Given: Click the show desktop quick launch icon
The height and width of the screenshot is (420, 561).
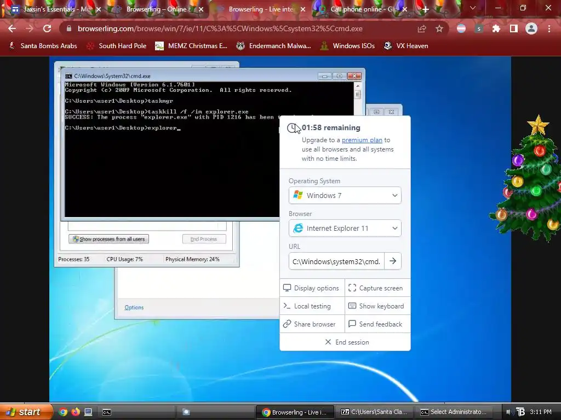Looking at the screenshot, I should tap(88, 412).
